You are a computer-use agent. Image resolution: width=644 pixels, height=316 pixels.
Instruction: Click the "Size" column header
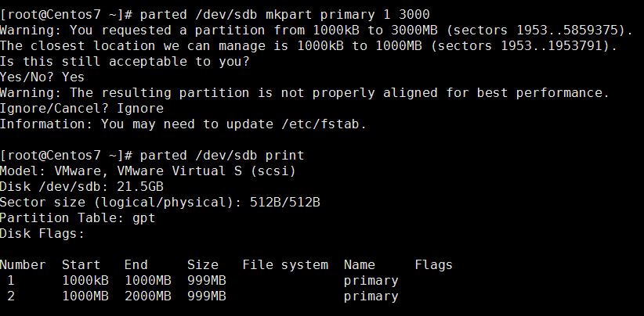click(202, 265)
